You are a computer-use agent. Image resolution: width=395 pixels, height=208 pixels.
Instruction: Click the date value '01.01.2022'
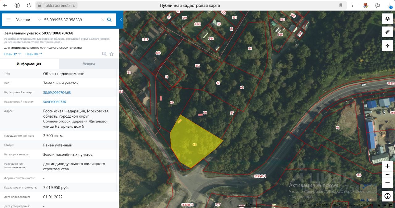point(53,197)
